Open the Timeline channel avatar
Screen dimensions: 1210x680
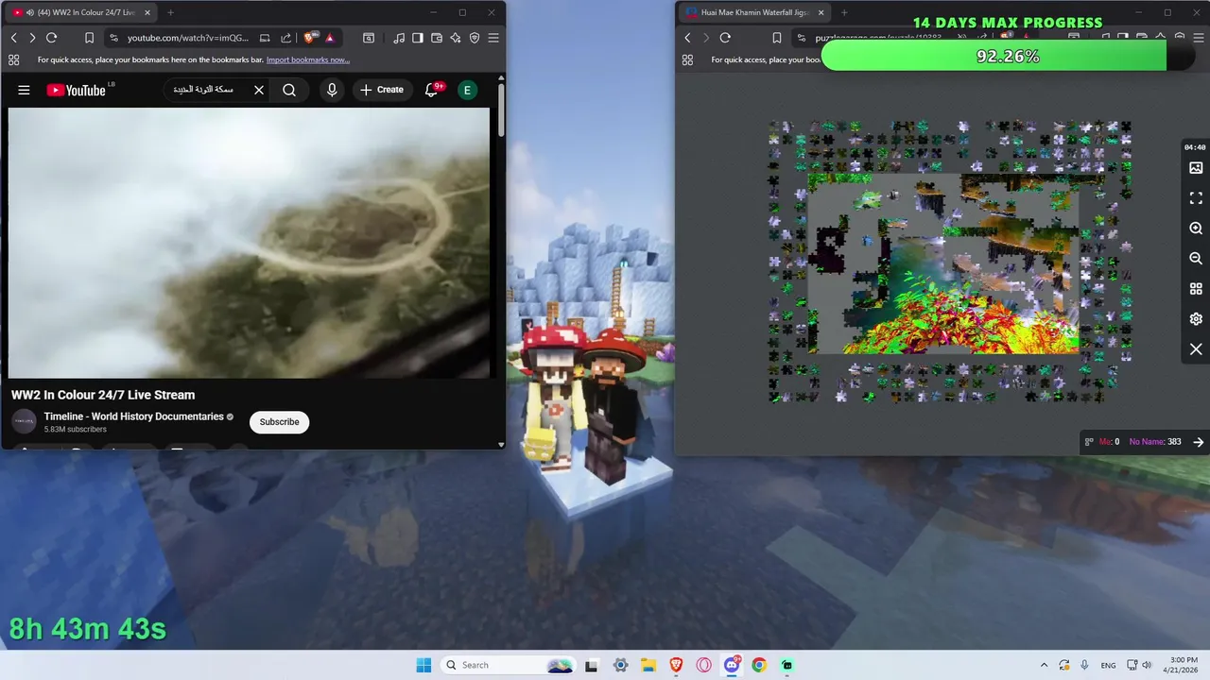tap(24, 421)
